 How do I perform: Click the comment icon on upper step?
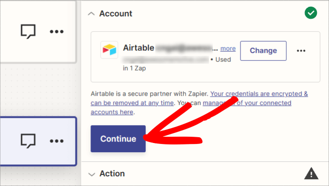pos(28,31)
